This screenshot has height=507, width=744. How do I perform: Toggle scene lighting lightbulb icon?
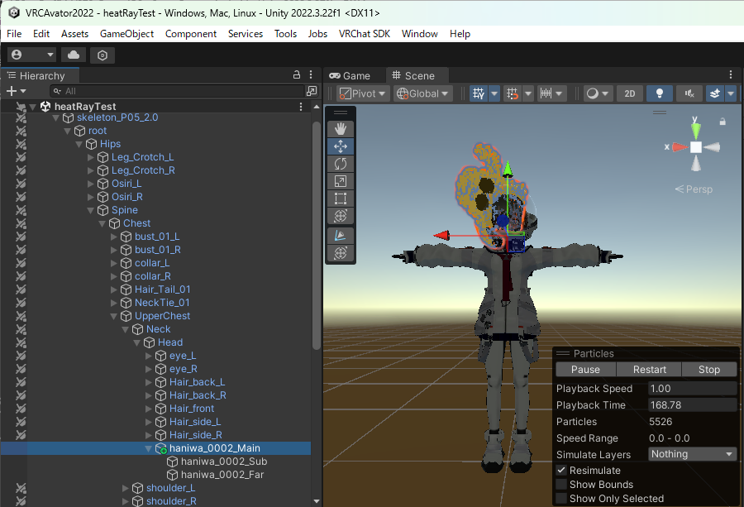659,93
